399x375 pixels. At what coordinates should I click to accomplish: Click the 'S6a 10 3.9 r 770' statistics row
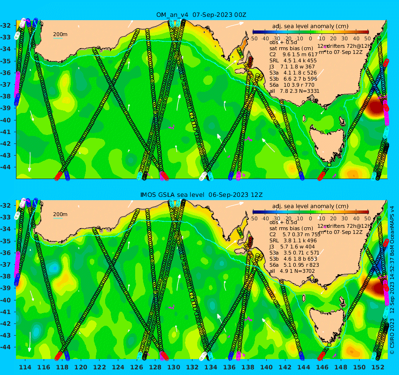tap(292, 85)
